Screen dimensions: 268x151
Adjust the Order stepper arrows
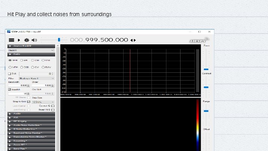point(53,85)
